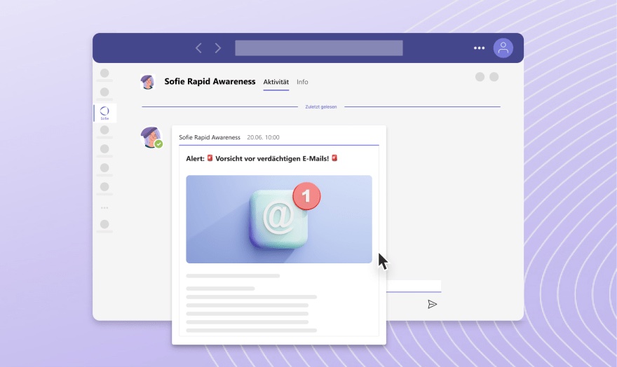This screenshot has width=617, height=367.
Task: Select the Sofie app in the sidebar
Action: pyautogui.click(x=104, y=113)
